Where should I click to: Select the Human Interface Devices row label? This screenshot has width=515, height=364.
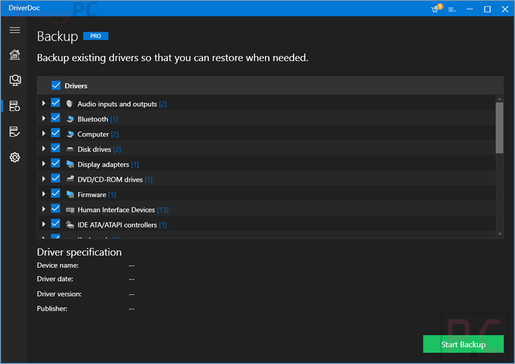pyautogui.click(x=116, y=210)
